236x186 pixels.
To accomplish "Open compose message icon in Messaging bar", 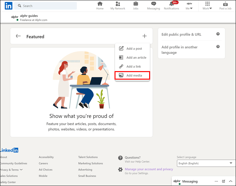I will click(223, 181).
